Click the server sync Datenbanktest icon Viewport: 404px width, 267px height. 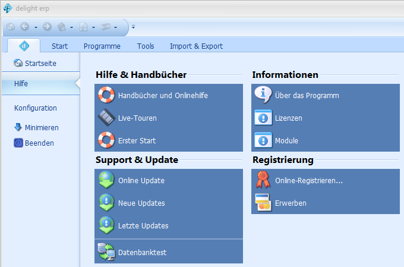[x=106, y=252]
